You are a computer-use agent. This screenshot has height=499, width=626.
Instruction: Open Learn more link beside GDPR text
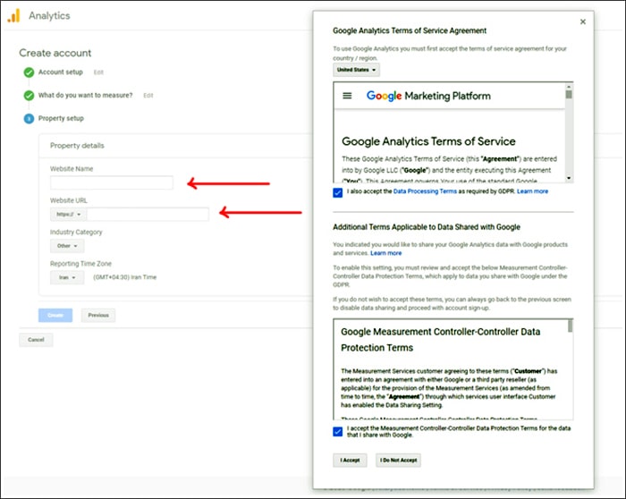(533, 191)
